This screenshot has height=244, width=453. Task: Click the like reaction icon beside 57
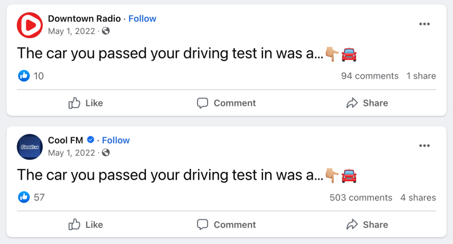pos(24,197)
